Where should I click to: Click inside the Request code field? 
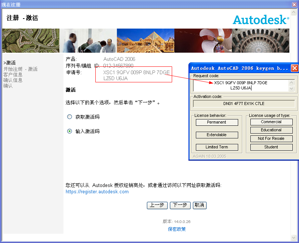[241, 85]
